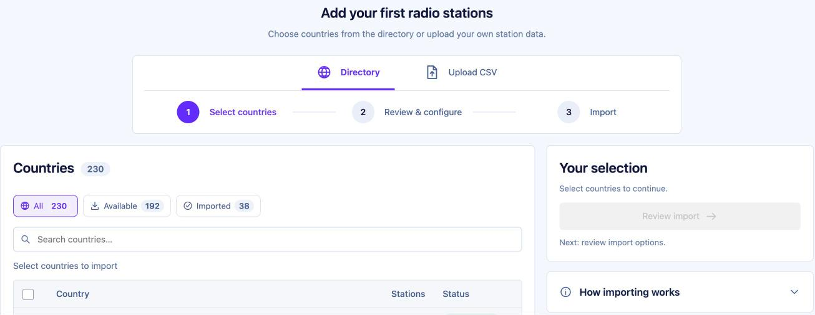Click the file upload icon beside Upload CSV

coord(432,72)
